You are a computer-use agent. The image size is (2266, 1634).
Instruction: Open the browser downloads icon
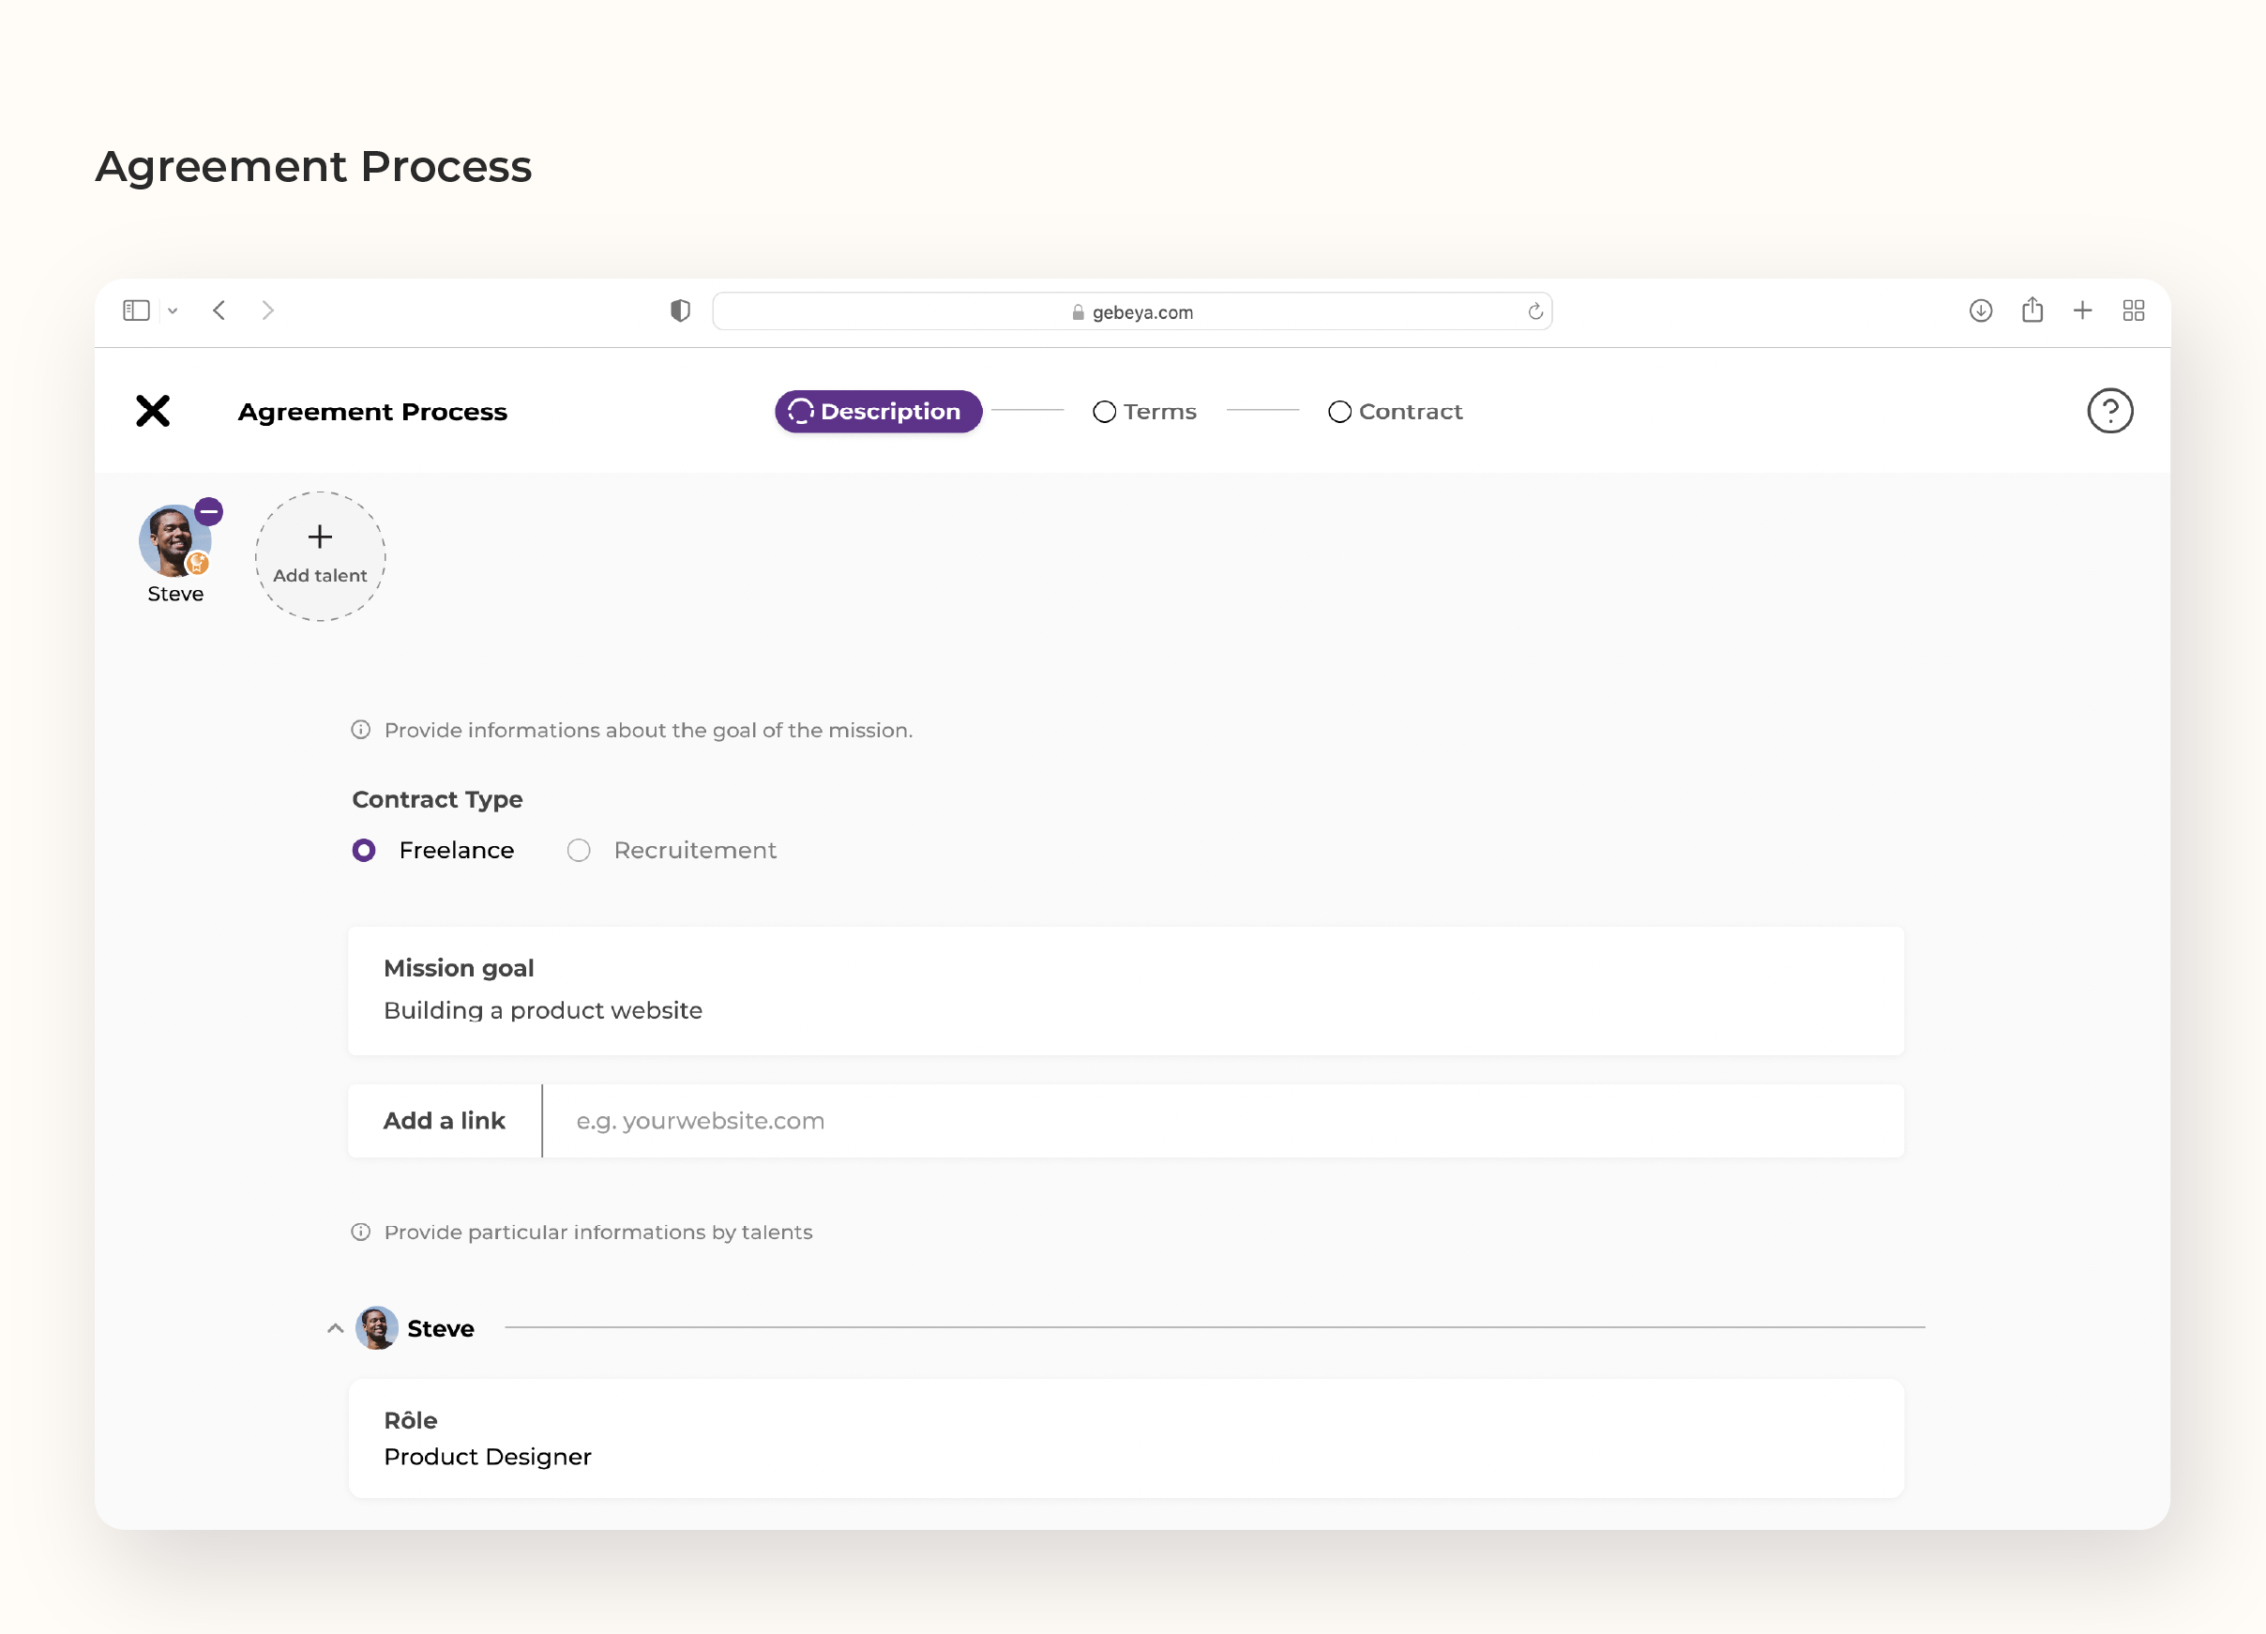1980,310
